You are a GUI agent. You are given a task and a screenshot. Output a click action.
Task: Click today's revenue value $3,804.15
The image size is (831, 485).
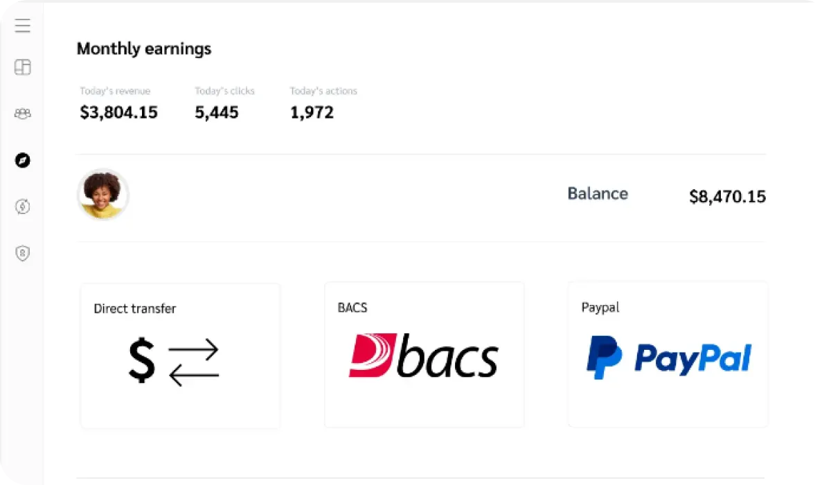pos(119,112)
